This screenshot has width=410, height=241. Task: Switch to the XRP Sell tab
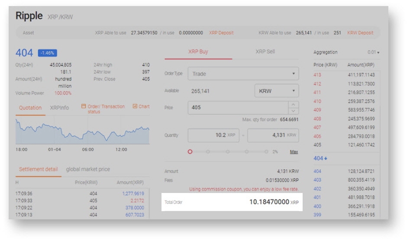point(265,51)
